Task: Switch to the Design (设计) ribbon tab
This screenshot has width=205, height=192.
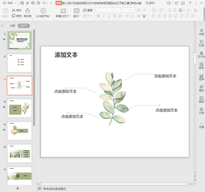Action: point(71,3)
